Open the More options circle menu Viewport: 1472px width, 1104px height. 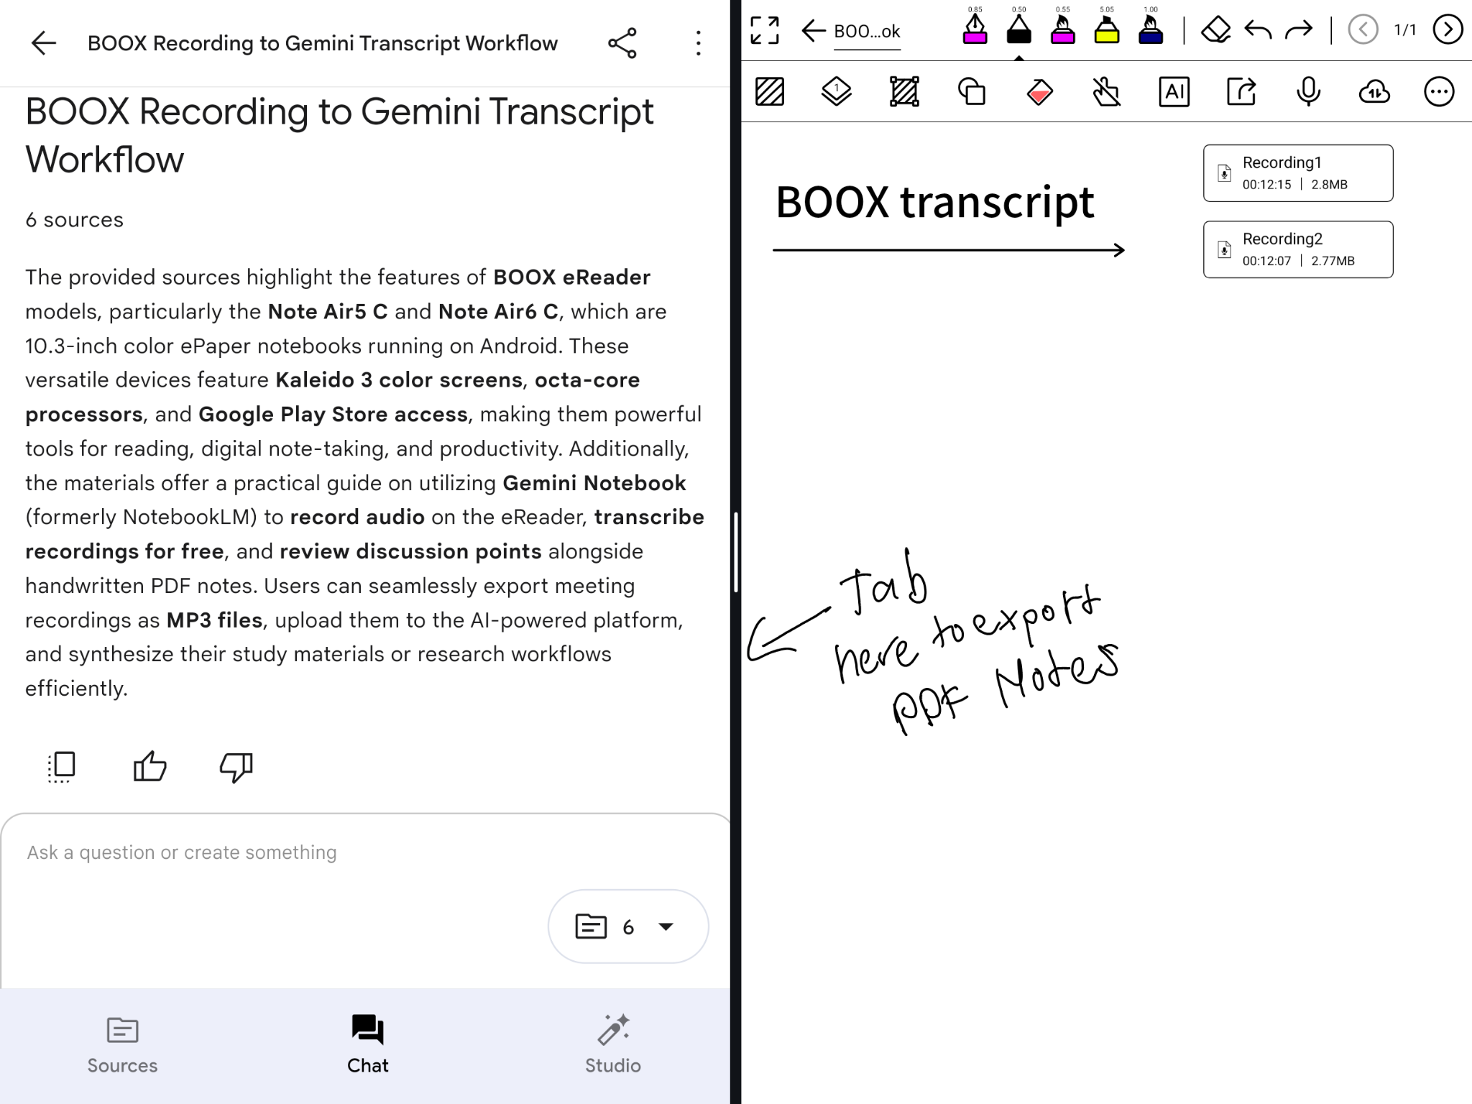pyautogui.click(x=1439, y=92)
